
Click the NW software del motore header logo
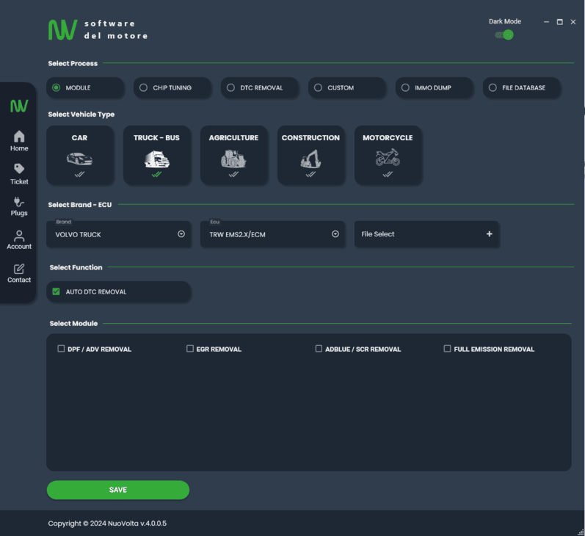point(98,30)
